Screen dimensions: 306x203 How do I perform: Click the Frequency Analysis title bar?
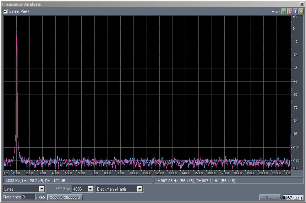(142, 4)
